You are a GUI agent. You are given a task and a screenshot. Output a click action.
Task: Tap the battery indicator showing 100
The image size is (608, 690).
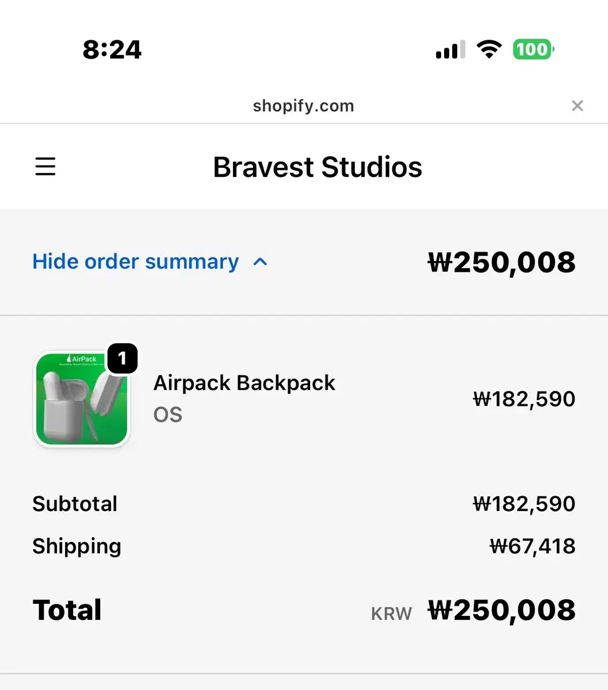533,50
